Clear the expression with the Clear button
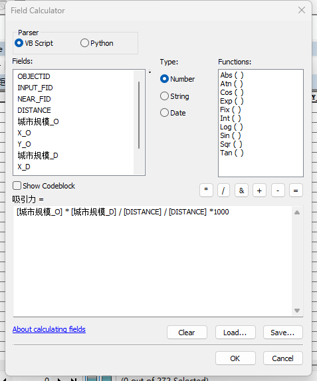This screenshot has width=317, height=381. 187,333
